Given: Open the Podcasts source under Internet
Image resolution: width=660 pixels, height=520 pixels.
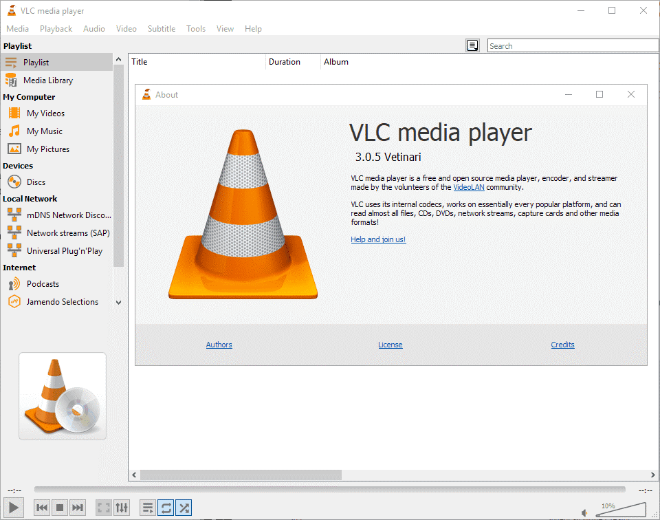Looking at the screenshot, I should point(44,283).
